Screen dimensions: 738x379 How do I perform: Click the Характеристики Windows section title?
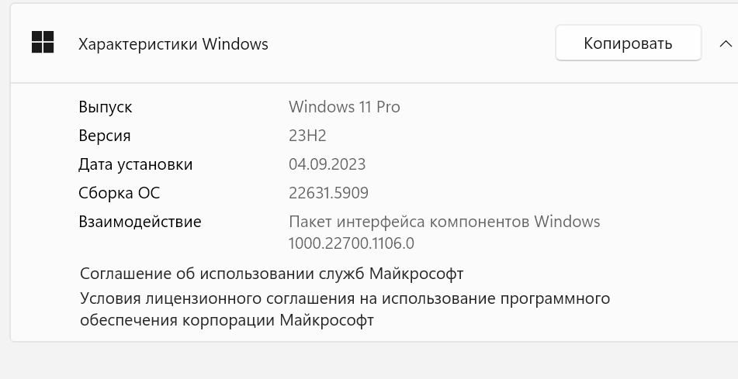click(173, 44)
